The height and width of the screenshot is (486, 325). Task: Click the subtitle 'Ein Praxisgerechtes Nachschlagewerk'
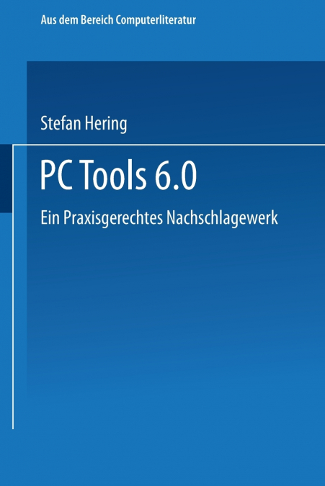coord(159,218)
